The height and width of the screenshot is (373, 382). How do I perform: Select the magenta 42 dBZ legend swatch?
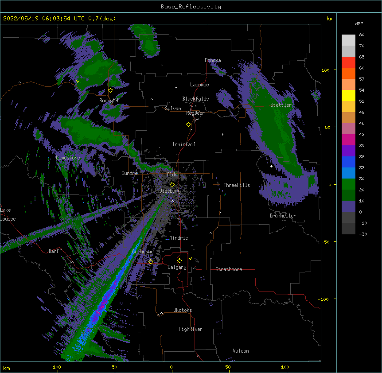(348, 140)
